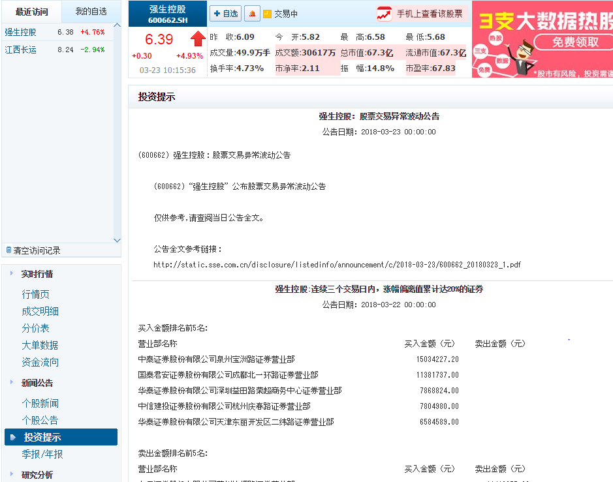The width and height of the screenshot is (613, 482).
Task: Open 成交明细 in sidebar
Action: pos(40,311)
